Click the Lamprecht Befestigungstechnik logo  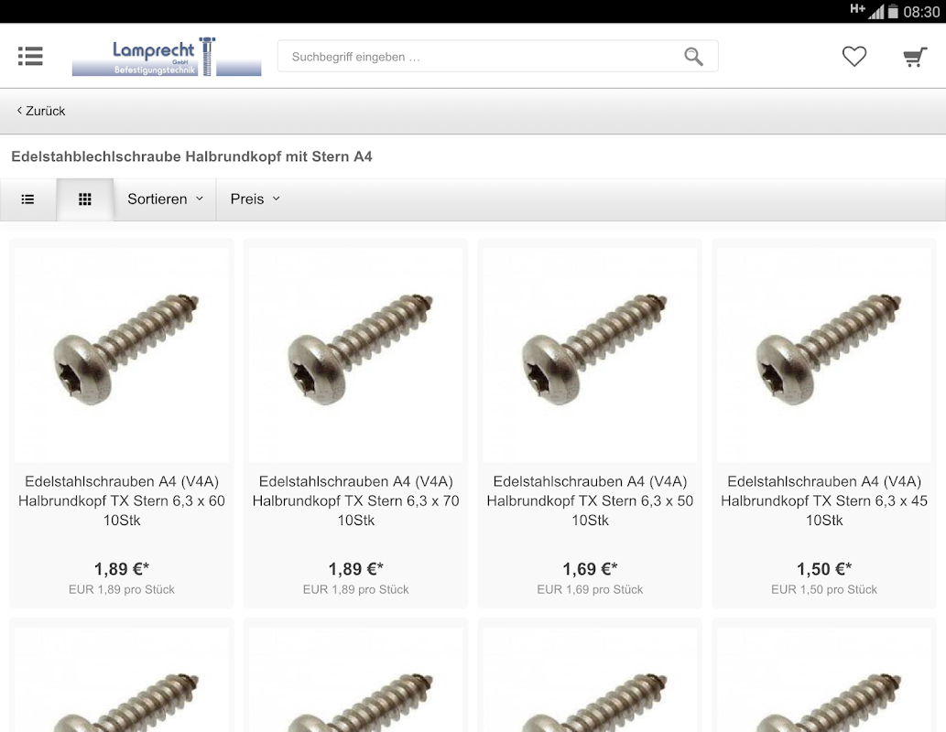point(167,57)
